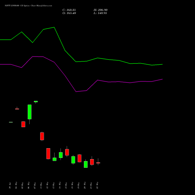
Task: Click the NIFTY CE Options chart title
Action: pyautogui.click(x=28, y=6)
